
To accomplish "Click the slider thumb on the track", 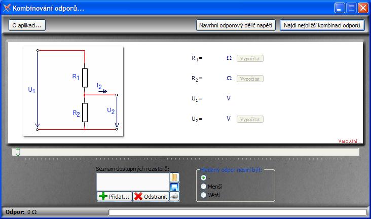I will coord(18,152).
